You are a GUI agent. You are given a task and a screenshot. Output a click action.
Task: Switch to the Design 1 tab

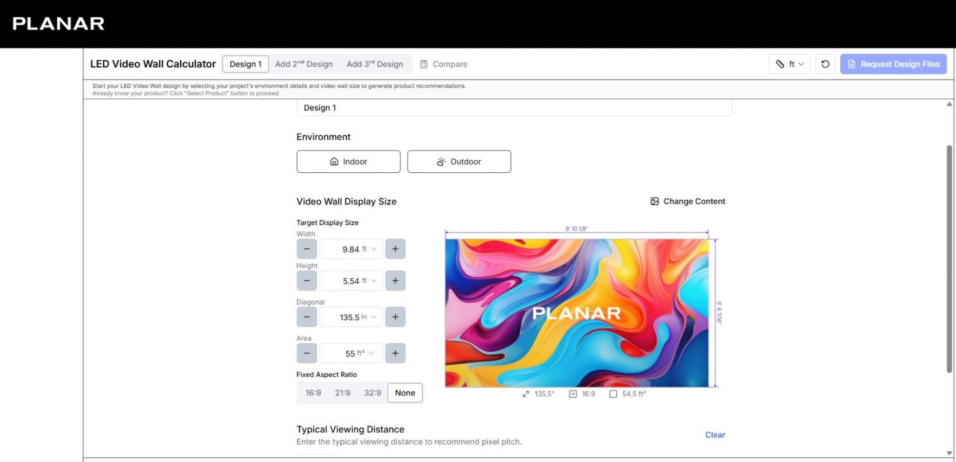coord(245,64)
